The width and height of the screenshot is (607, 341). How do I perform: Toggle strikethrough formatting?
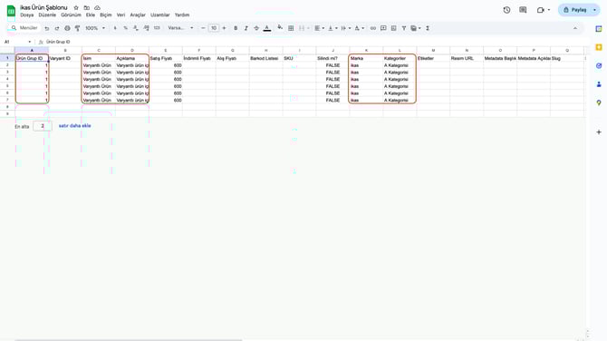[x=256, y=28]
